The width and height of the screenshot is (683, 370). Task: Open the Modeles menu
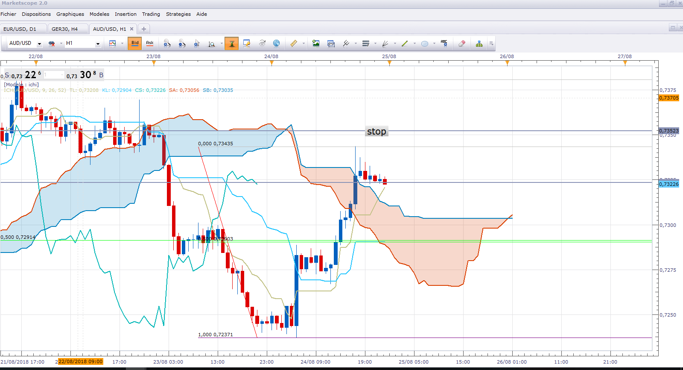tap(99, 14)
